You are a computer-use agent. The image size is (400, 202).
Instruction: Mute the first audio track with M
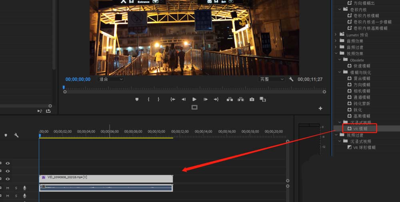pos(8,188)
